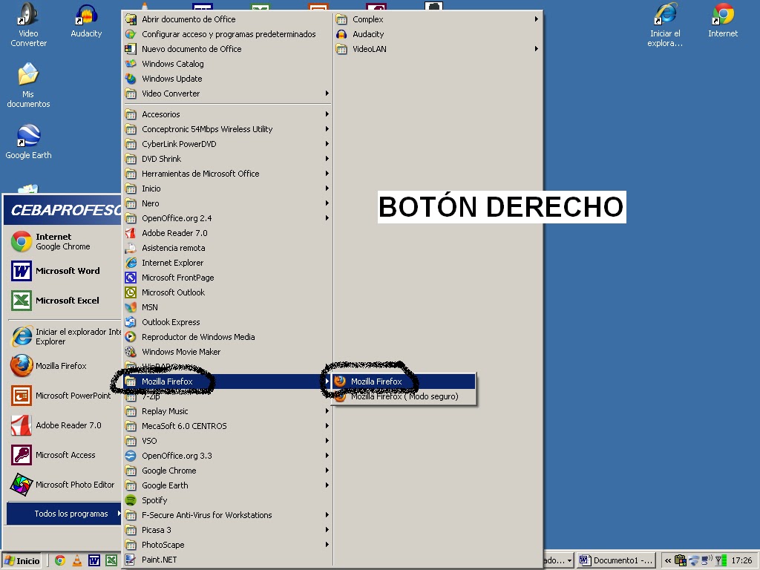
Task: Choose Mozilla Firefox (Modo seguro) entry
Action: (x=404, y=396)
